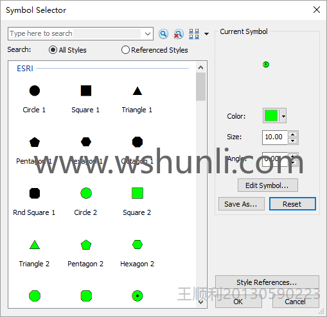Choose the Rnd Square 1 symbol
The width and height of the screenshot is (327, 317).
tap(35, 193)
